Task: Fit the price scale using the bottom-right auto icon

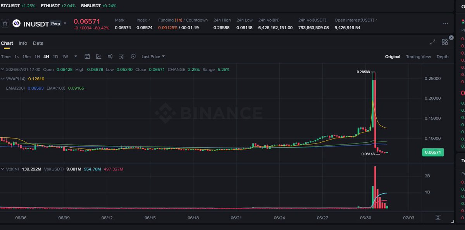Action: [x=438, y=218]
